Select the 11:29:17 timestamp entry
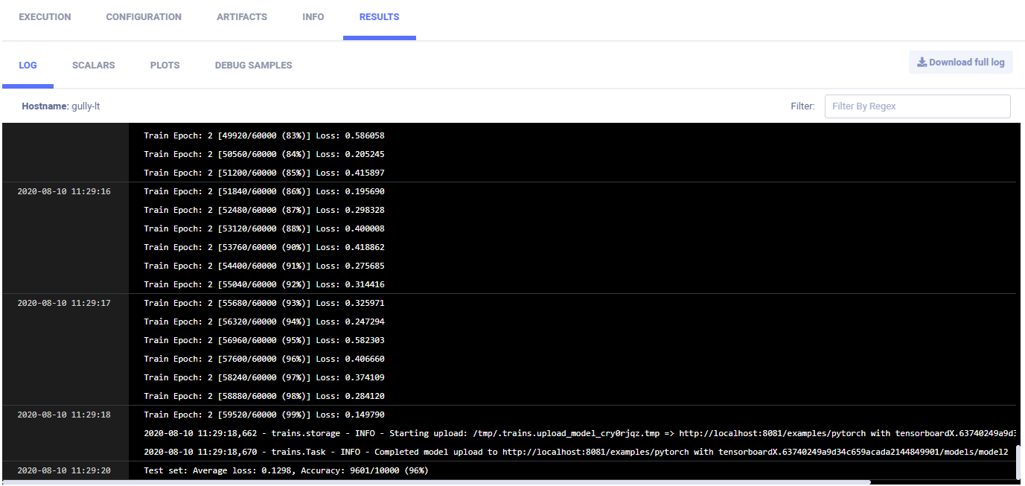 tap(64, 304)
